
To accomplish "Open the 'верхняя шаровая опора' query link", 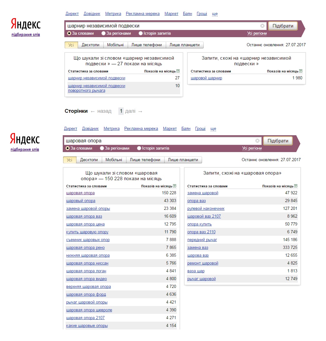I will [x=88, y=287].
